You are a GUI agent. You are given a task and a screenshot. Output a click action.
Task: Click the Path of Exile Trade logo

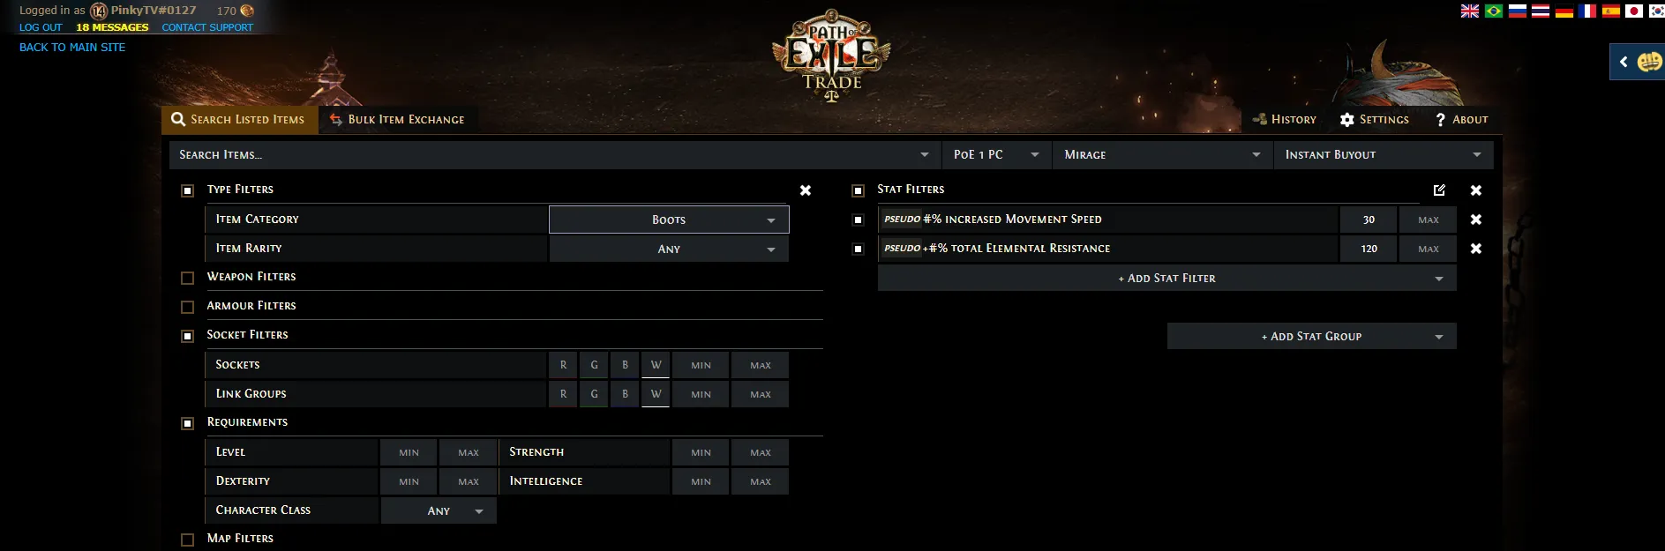831,57
